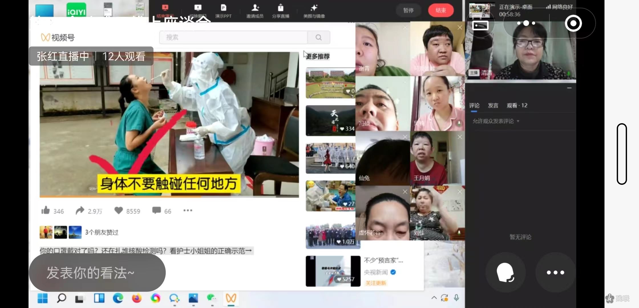Open recommended video with 5257 likes
Viewport: 639px width, 308px height.
point(333,271)
